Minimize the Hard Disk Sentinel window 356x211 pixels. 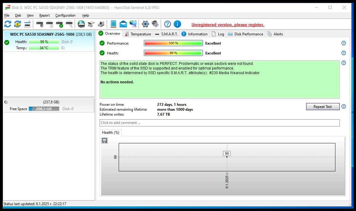[316, 7]
